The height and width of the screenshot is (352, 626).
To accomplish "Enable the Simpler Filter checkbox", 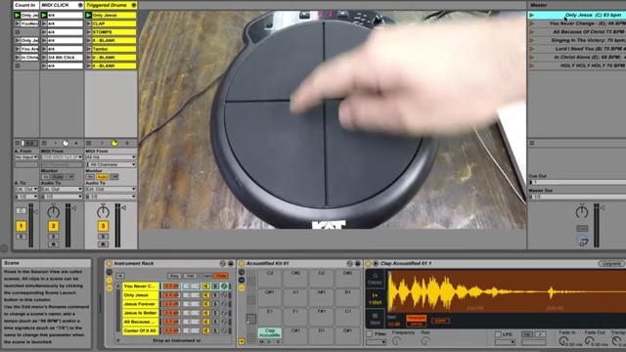I will coord(370,333).
